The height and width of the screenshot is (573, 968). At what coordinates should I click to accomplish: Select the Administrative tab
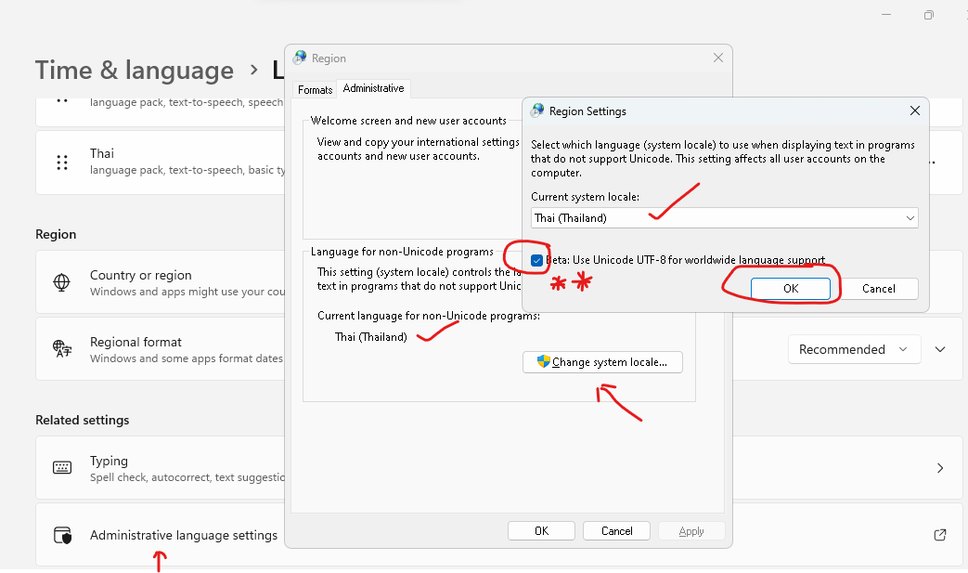(373, 89)
